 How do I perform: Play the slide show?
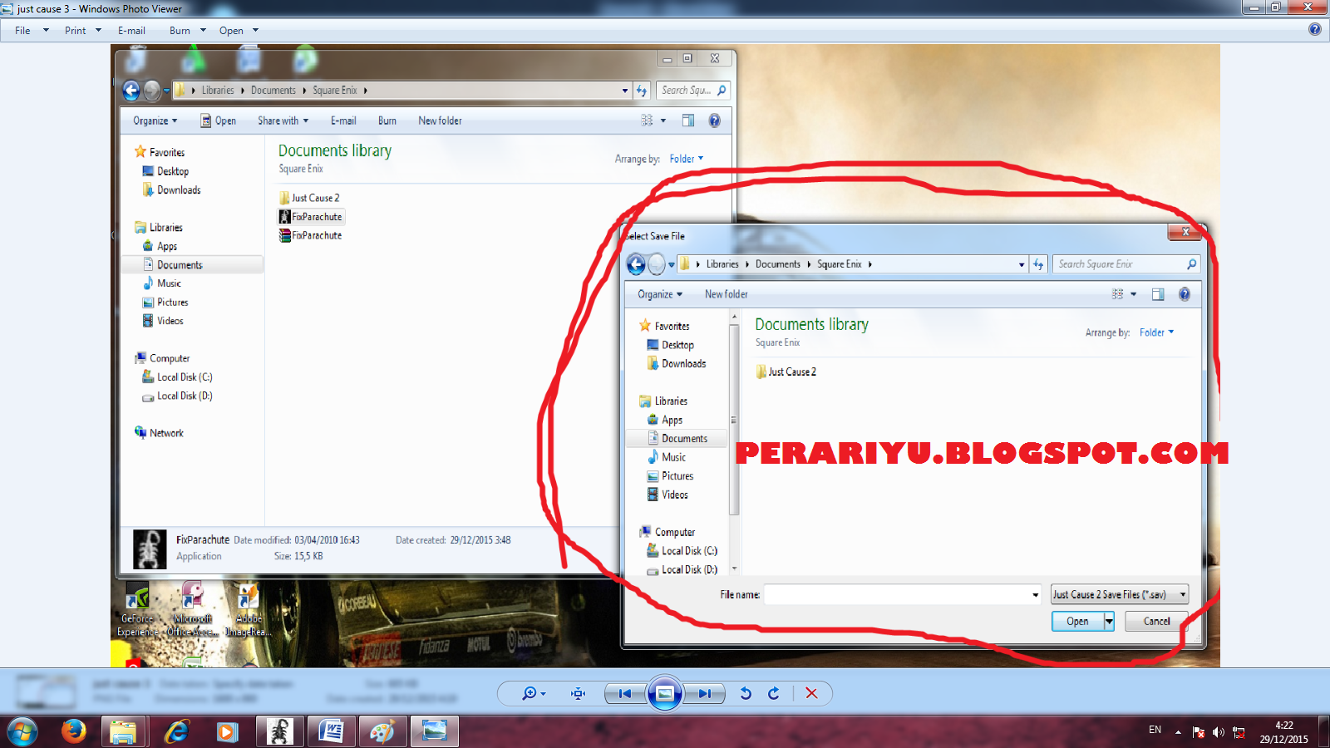(665, 693)
